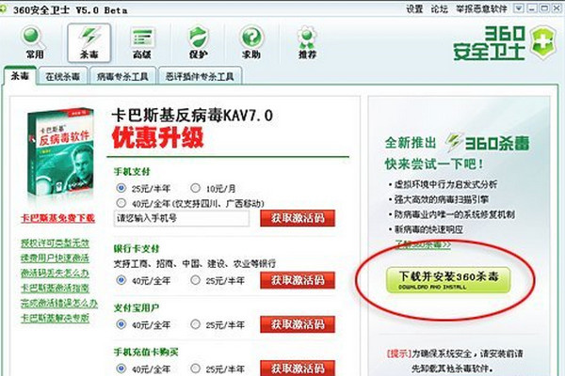Click the 360安全卫士 logo shield
Screen dimensions: 565x376
(544, 43)
